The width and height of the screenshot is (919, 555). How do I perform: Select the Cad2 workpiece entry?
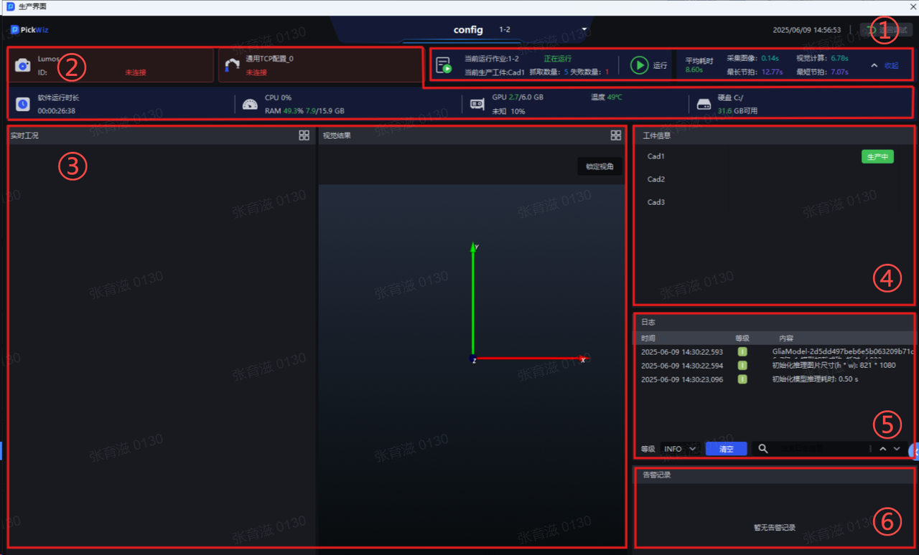[x=656, y=179]
